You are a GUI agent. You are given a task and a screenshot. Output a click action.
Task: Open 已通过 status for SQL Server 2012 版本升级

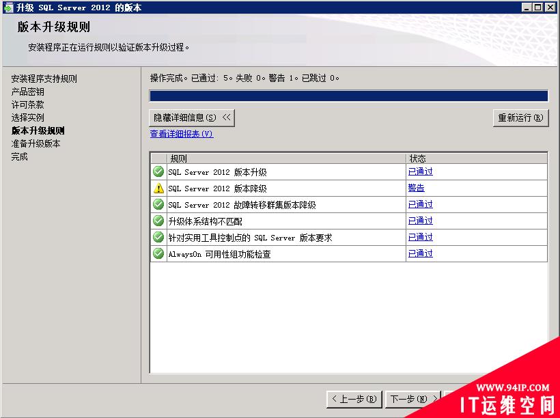tap(421, 171)
